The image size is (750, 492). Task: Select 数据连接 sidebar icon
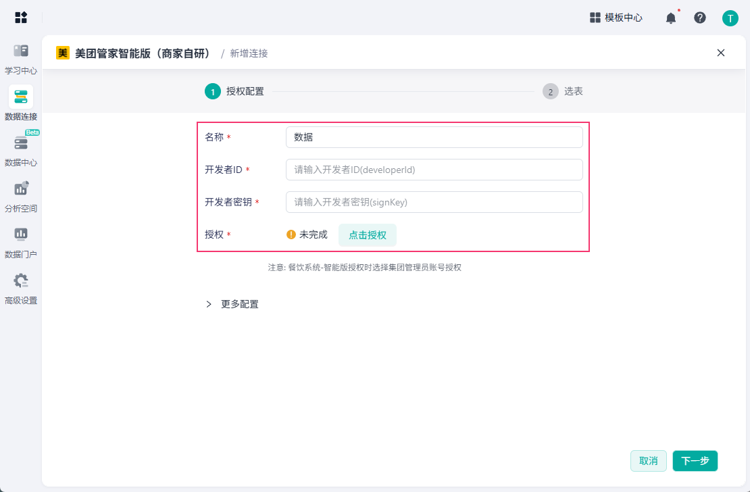[x=20, y=97]
